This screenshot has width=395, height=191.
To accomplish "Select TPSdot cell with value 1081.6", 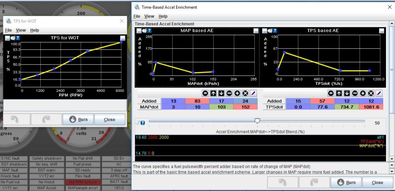I will [371, 107].
